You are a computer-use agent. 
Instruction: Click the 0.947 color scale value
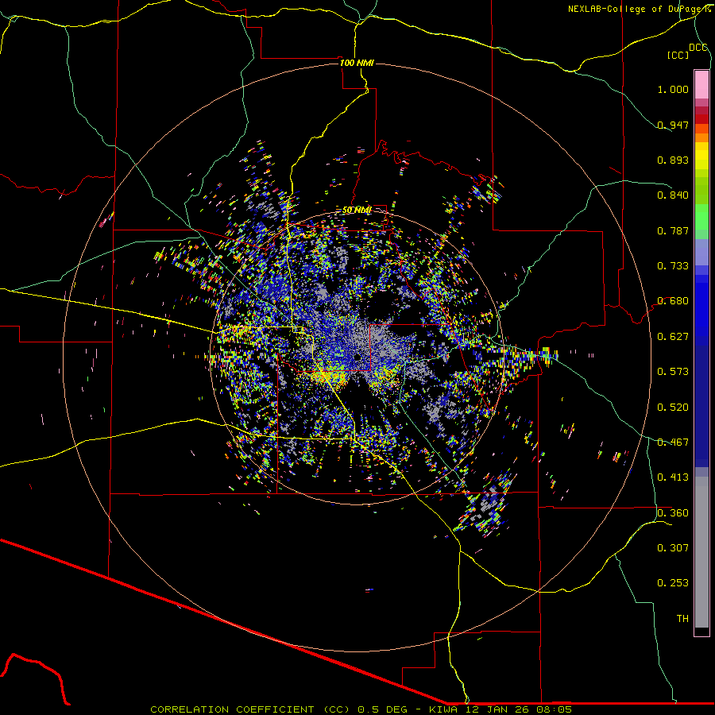673,125
